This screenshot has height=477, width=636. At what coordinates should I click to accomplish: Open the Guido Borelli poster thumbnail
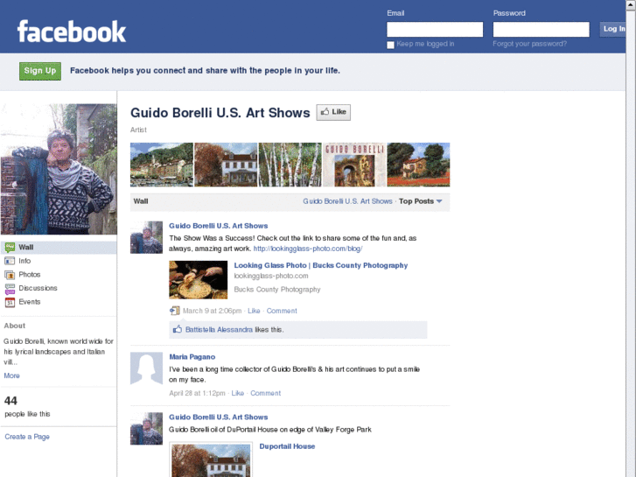354,165
